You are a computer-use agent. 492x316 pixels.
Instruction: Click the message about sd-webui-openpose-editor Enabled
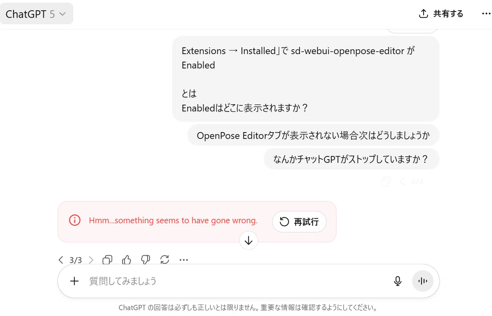tap(306, 79)
